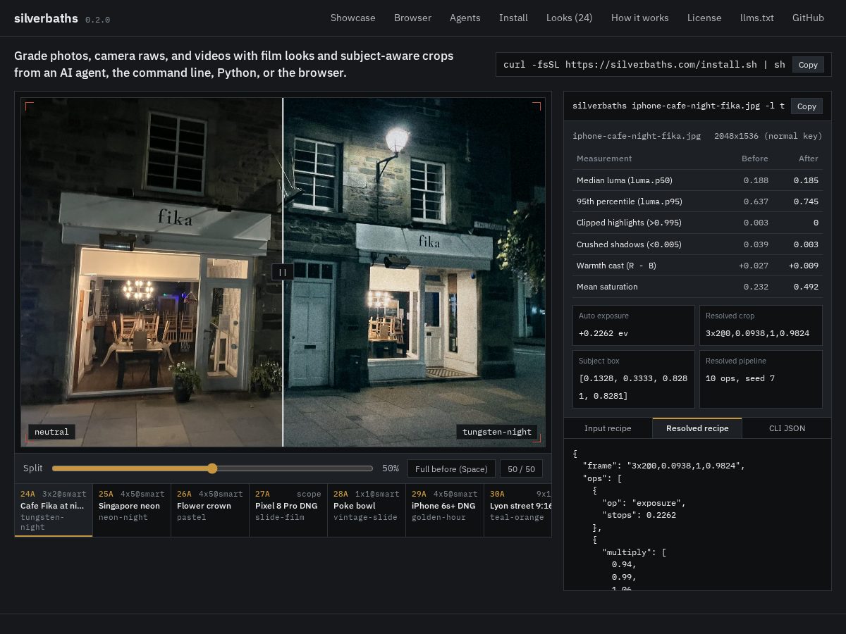Viewport: 846px width, 634px height.
Task: Copy the silverbaths CLI command
Action: [807, 106]
